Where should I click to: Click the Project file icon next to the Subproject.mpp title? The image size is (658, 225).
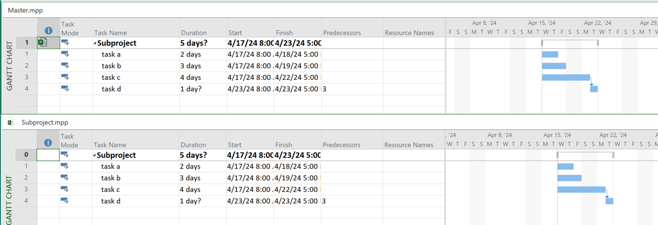pos(12,122)
